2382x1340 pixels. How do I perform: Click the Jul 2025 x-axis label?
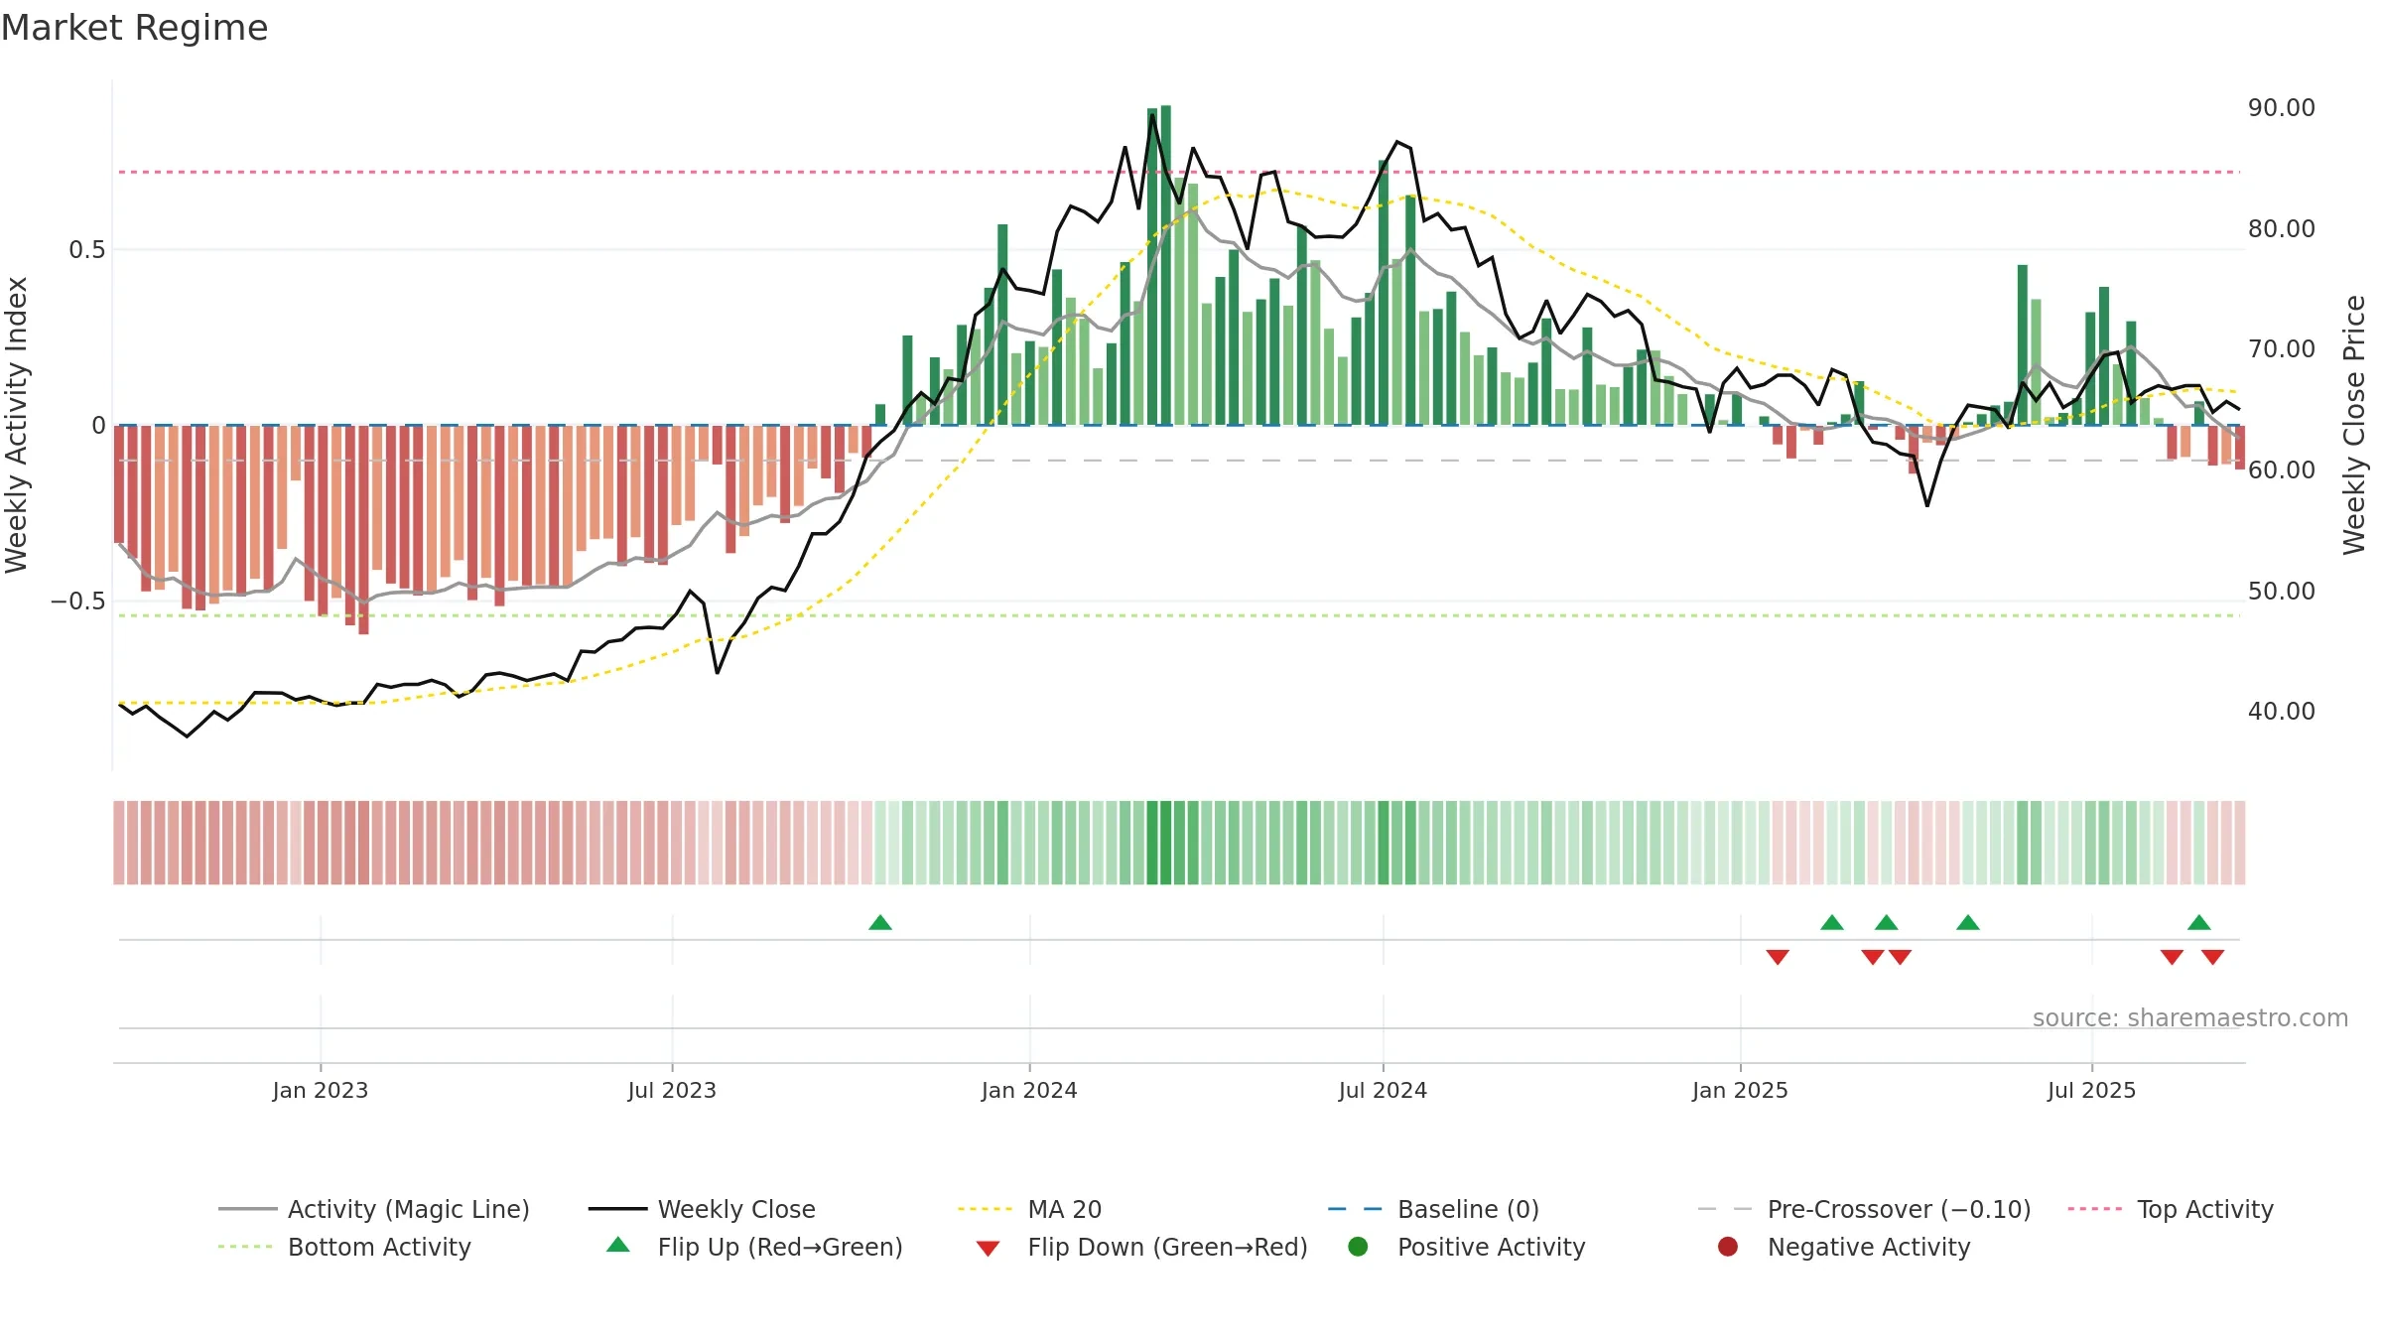tap(2091, 1090)
